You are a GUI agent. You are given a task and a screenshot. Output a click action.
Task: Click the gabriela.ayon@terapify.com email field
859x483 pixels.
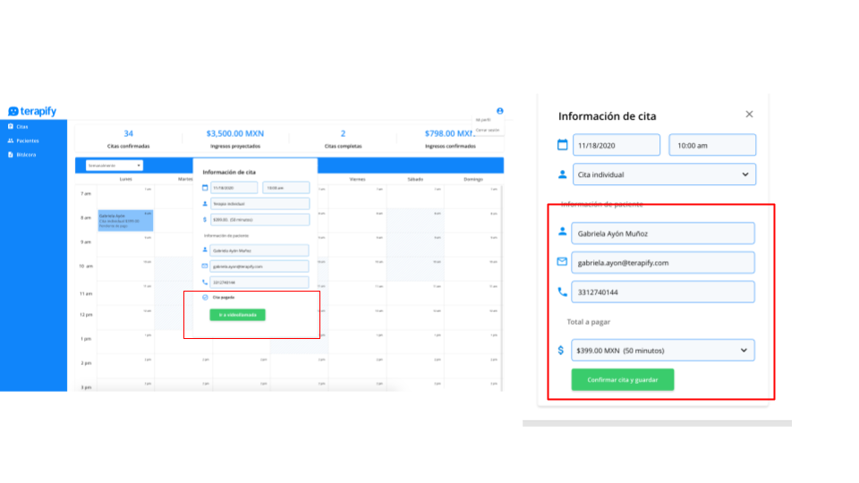[x=663, y=263]
